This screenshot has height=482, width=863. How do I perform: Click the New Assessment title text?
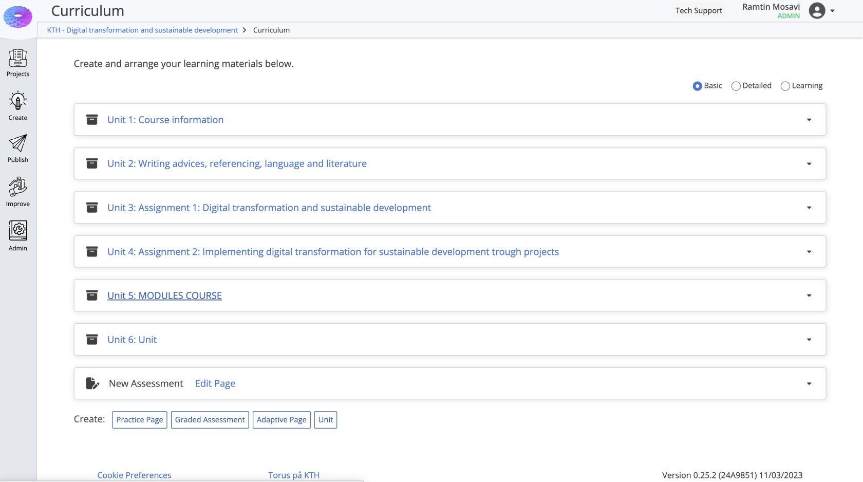pos(146,383)
